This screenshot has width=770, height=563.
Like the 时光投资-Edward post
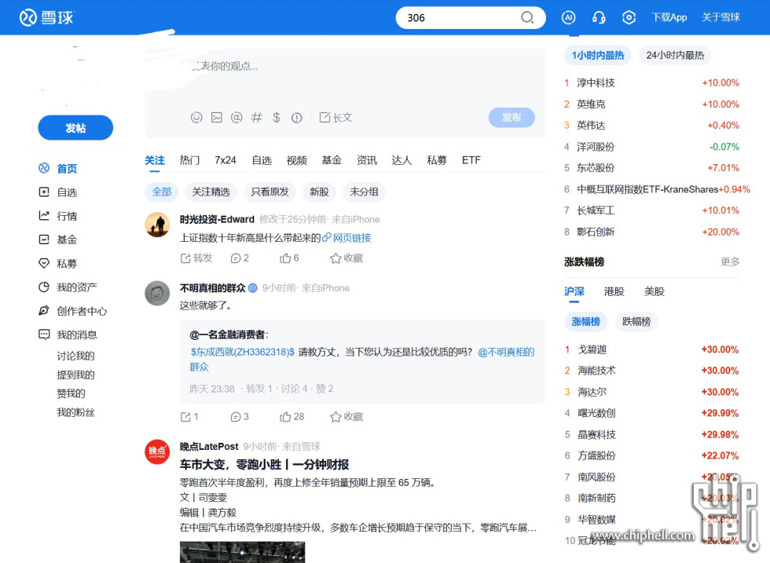pyautogui.click(x=289, y=258)
